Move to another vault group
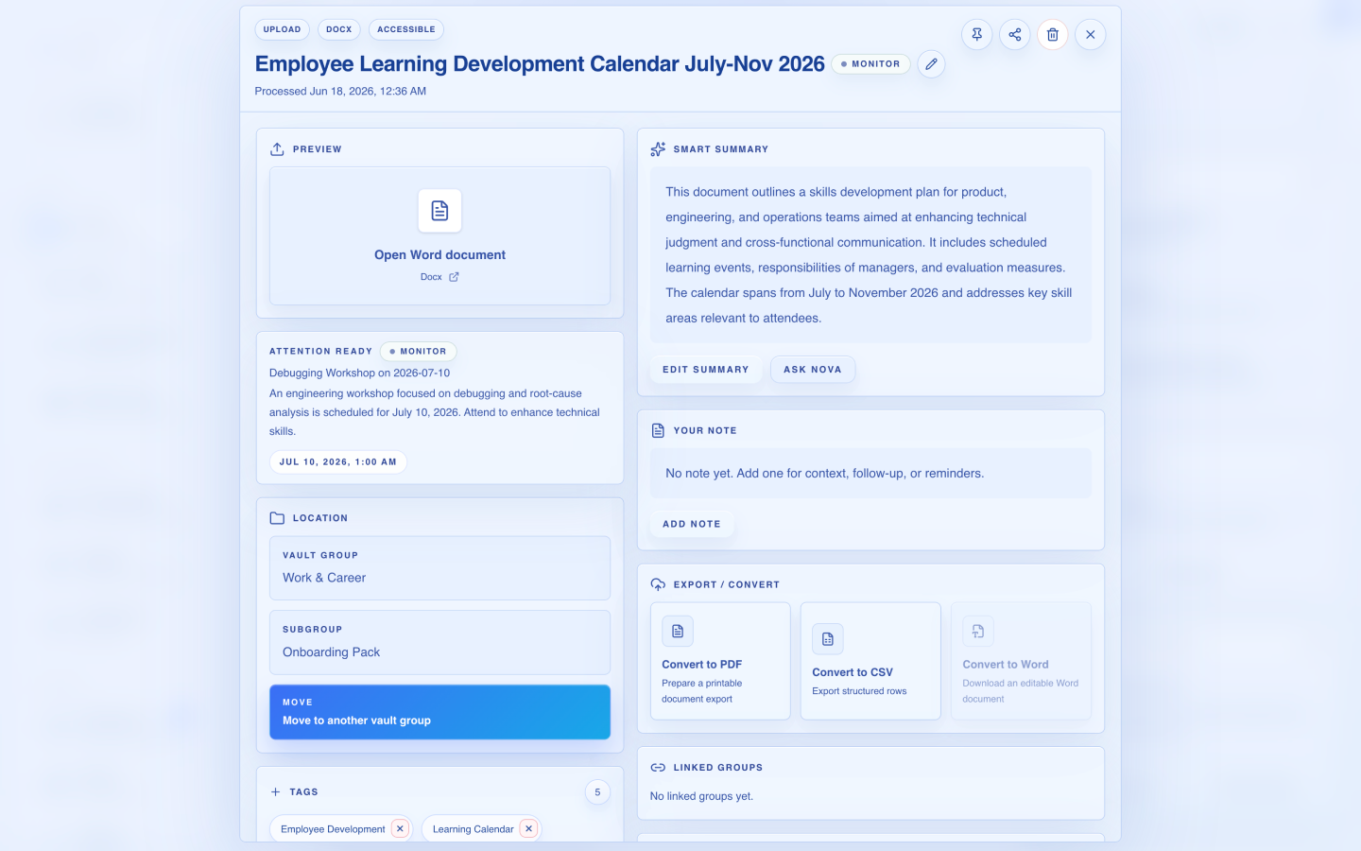The image size is (1361, 851). pos(439,712)
